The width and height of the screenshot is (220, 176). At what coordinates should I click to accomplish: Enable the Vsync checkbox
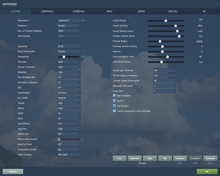coord(114,100)
